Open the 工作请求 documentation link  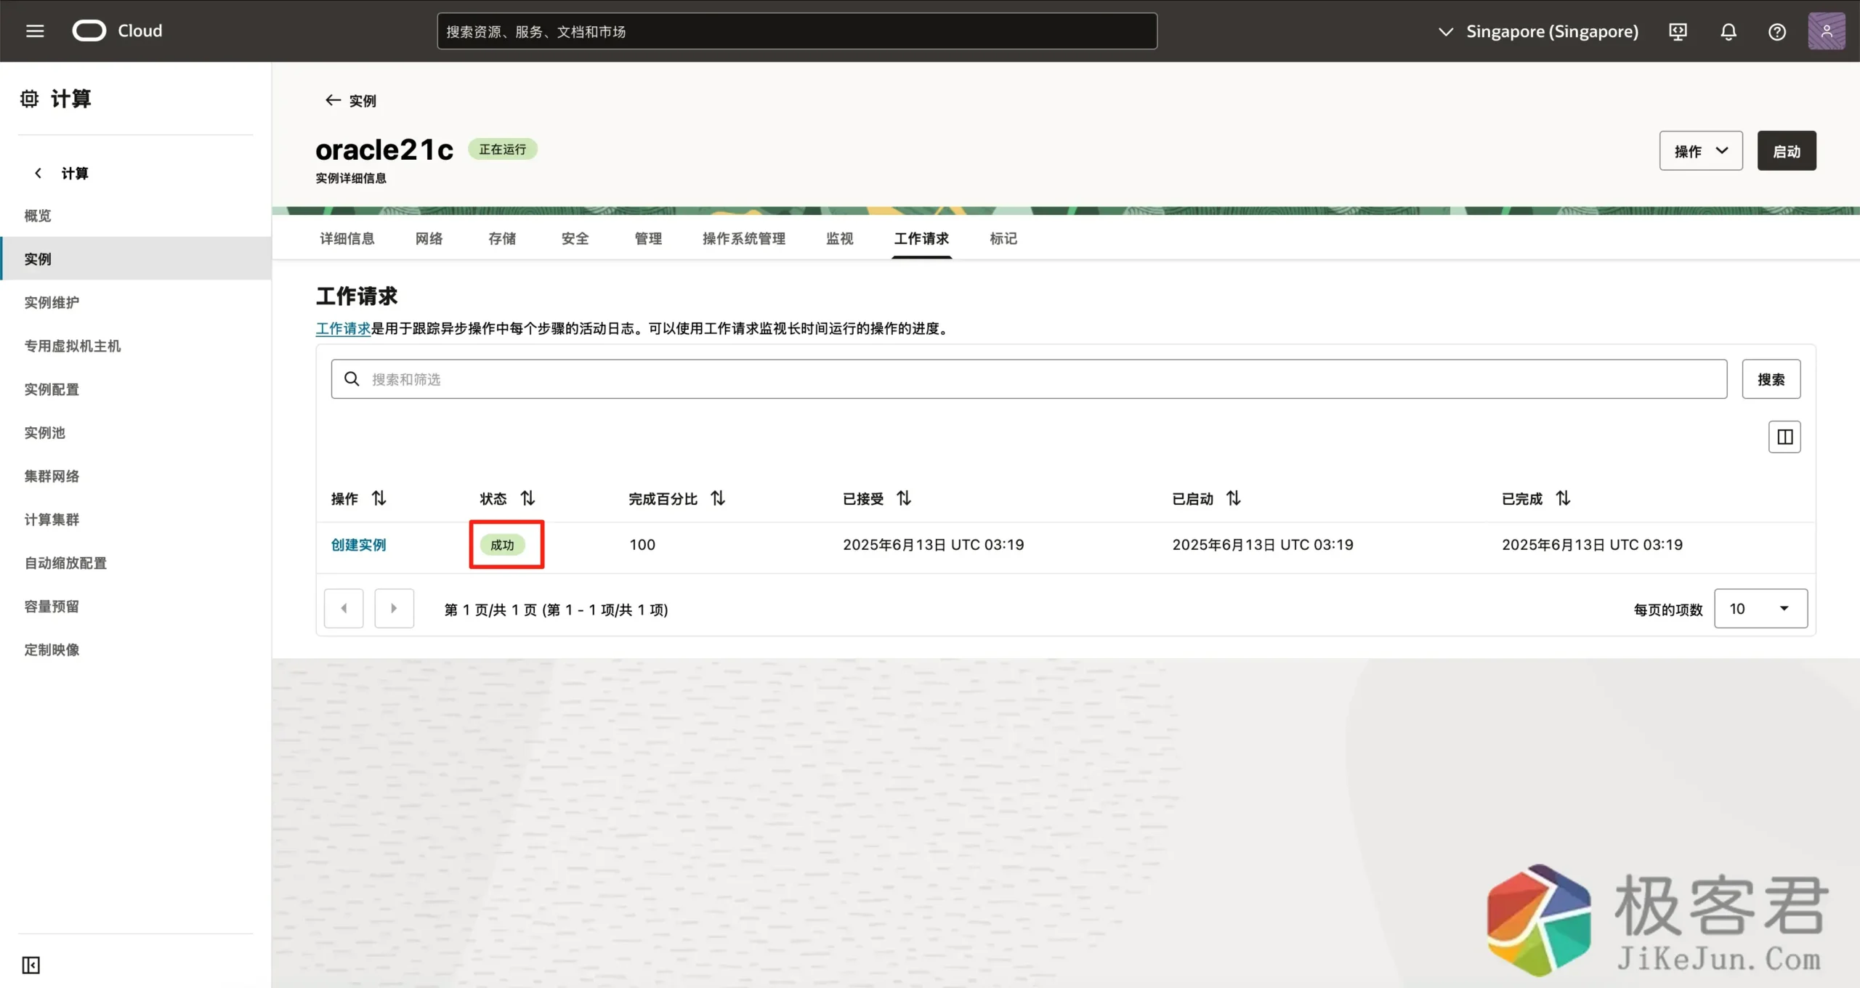tap(343, 328)
